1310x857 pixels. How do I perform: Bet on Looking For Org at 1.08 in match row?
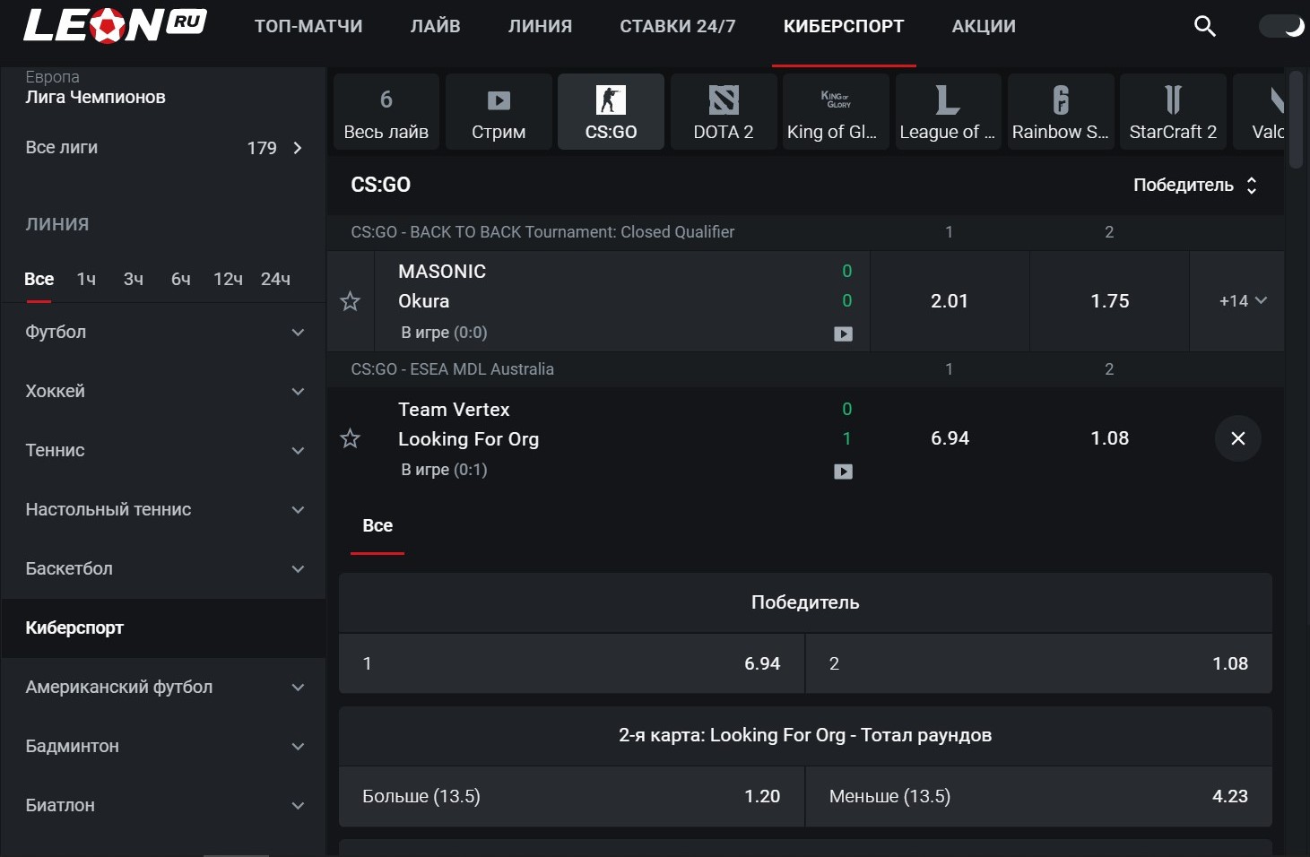tap(1109, 438)
